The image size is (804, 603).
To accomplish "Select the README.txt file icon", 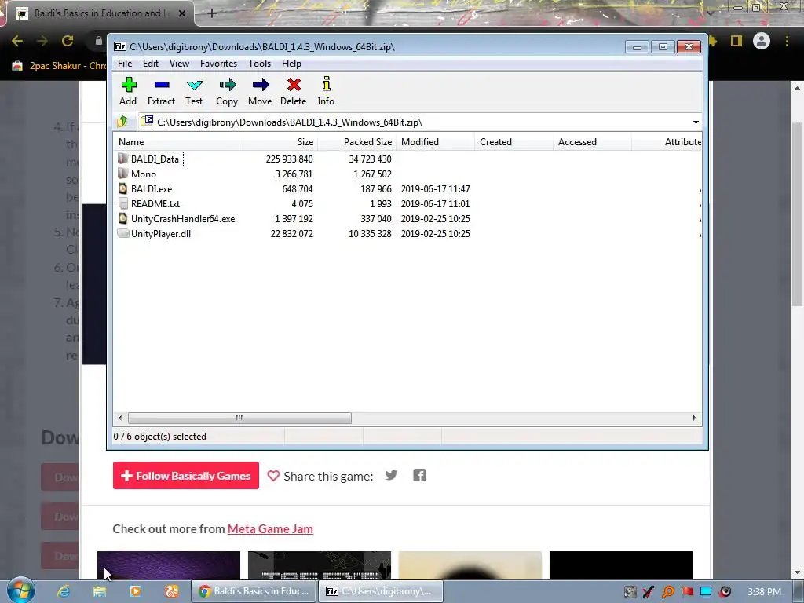I will click(x=122, y=203).
